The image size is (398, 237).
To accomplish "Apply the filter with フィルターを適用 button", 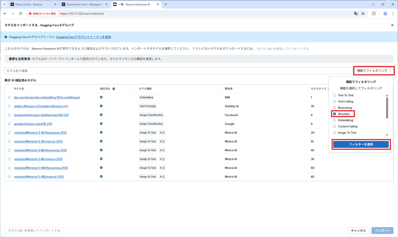I will [361, 145].
